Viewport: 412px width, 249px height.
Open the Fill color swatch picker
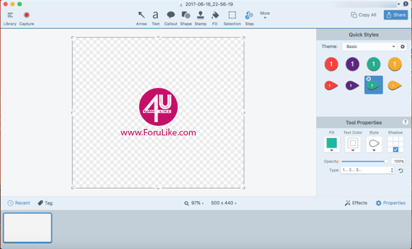[332, 144]
